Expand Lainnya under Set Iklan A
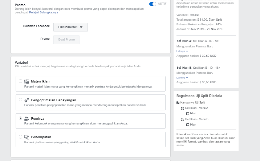260x161 pixels. [182, 51]
